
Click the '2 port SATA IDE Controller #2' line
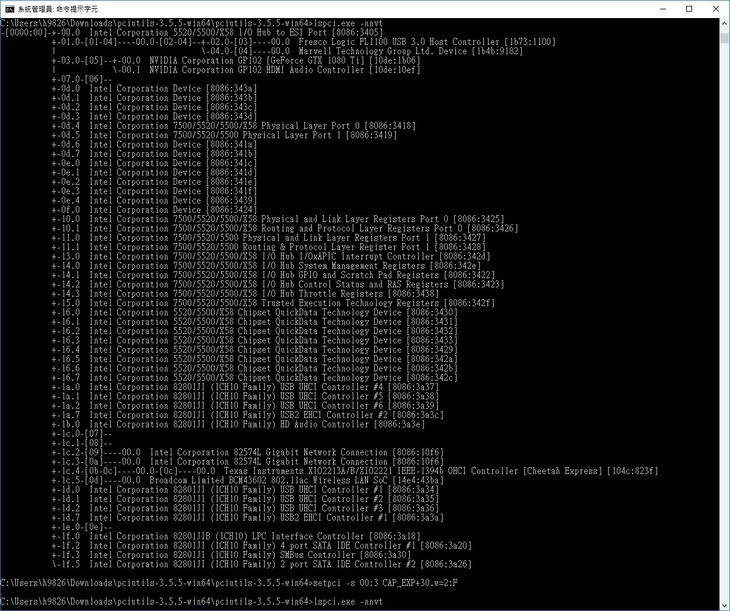[261, 564]
